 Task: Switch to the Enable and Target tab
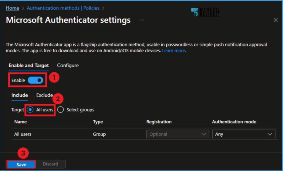point(29,65)
